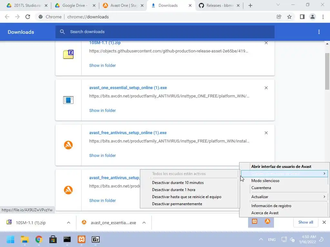Click the browser forward arrow
This screenshot has width=330, height=247.
point(17,17)
